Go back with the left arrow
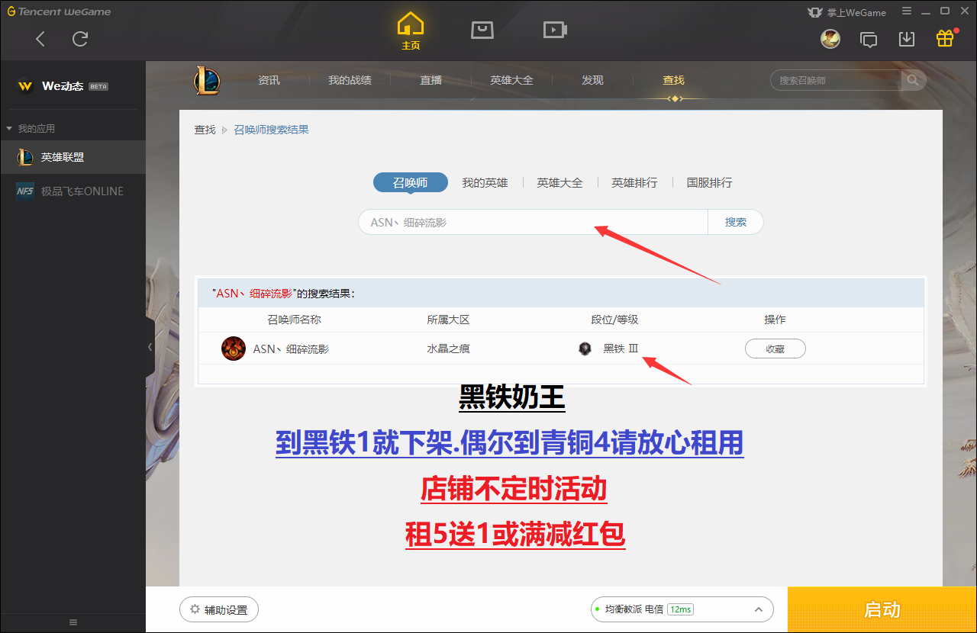The image size is (977, 633). pos(40,39)
